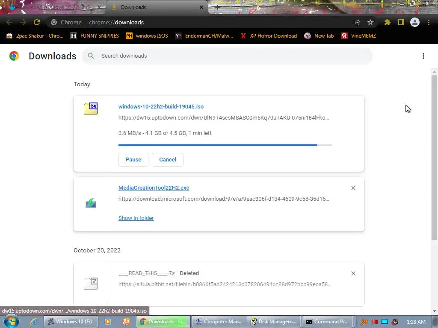Click the Chrome site info chip
Screen dimensions: 438x328
coord(66,22)
